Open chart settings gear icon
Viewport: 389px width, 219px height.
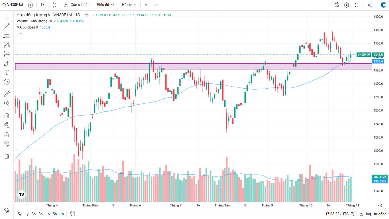[x=347, y=5]
